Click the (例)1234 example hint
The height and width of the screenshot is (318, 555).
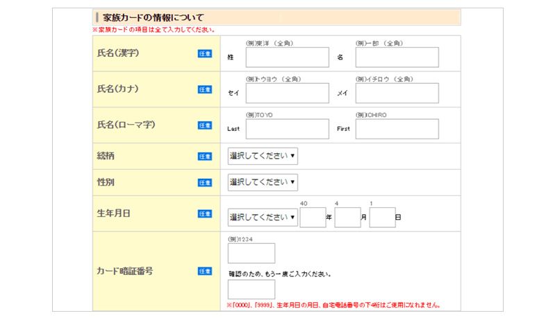click(x=240, y=239)
